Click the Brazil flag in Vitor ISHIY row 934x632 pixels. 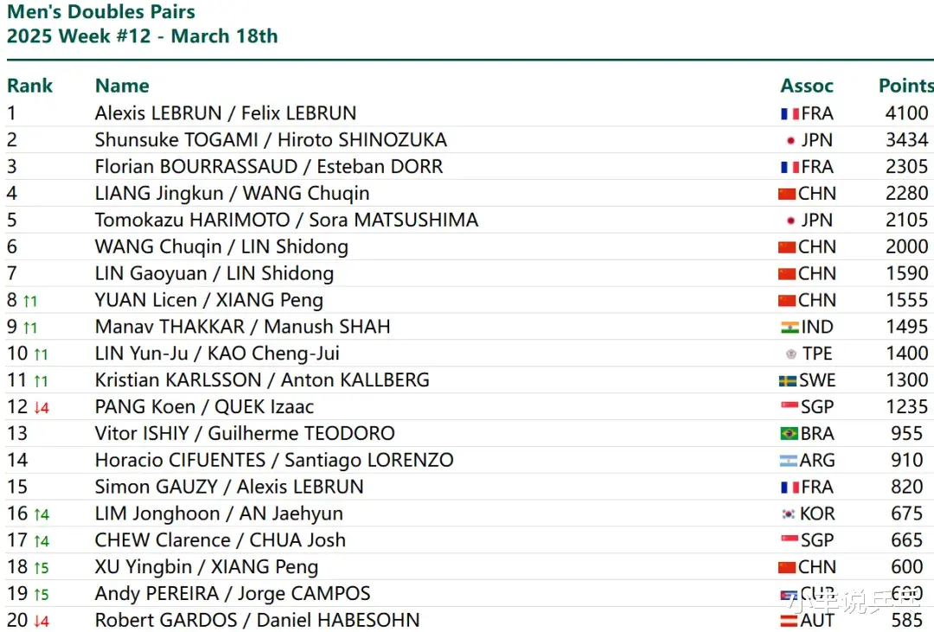click(790, 434)
